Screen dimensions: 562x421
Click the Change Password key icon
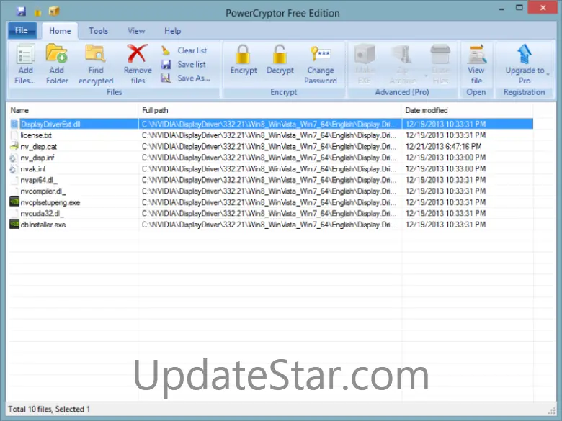point(321,53)
